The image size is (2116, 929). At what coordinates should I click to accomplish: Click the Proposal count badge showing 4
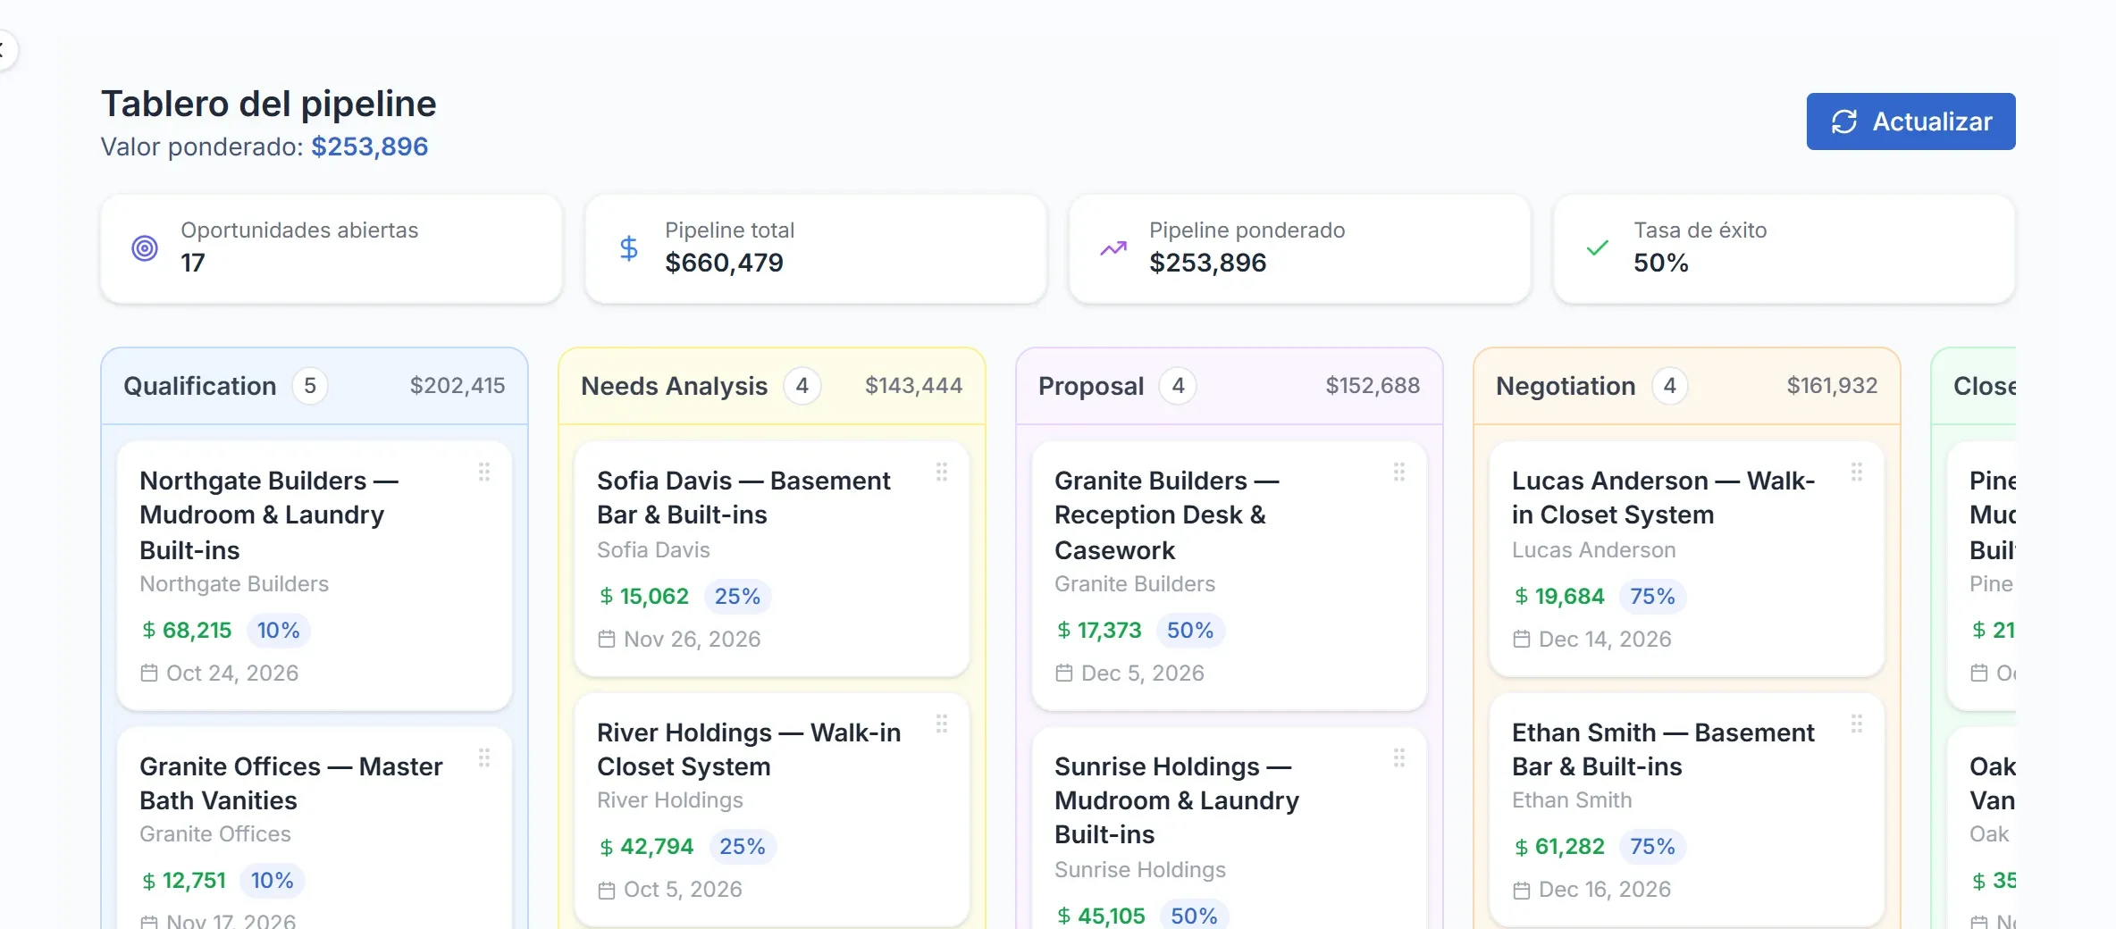(1179, 386)
